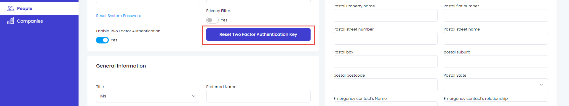Select the postal postcode field
The width and height of the screenshot is (569, 106).
coord(386,85)
